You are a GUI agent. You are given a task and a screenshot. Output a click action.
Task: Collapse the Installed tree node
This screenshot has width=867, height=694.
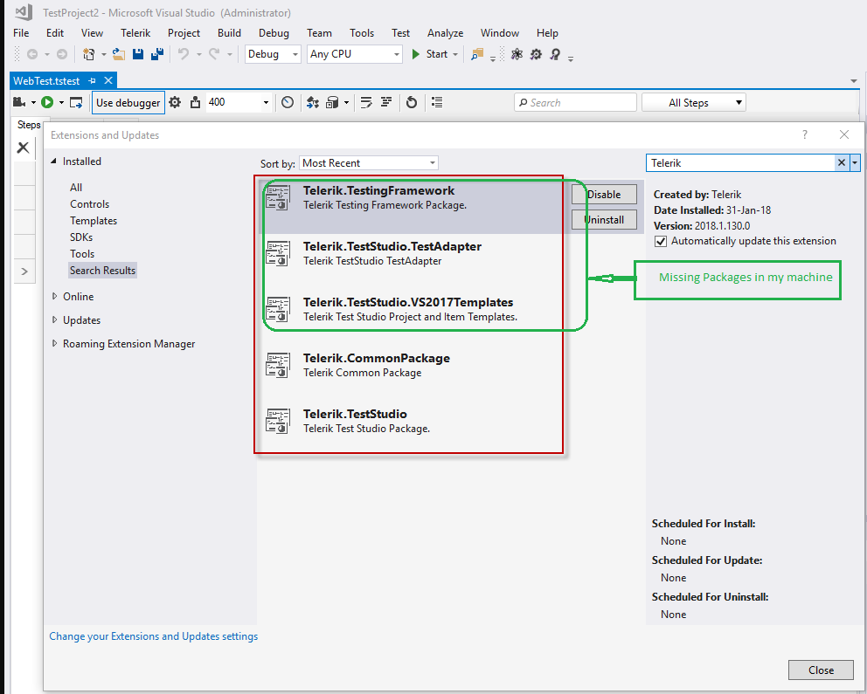coord(53,161)
